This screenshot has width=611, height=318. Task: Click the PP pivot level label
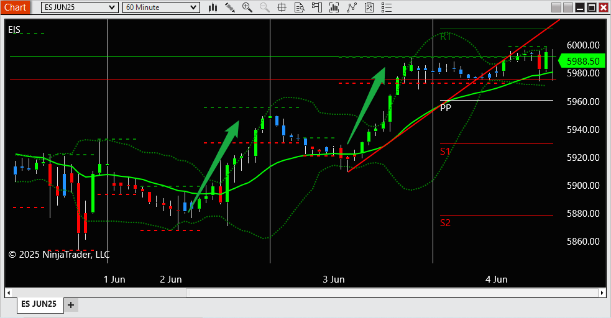point(446,108)
